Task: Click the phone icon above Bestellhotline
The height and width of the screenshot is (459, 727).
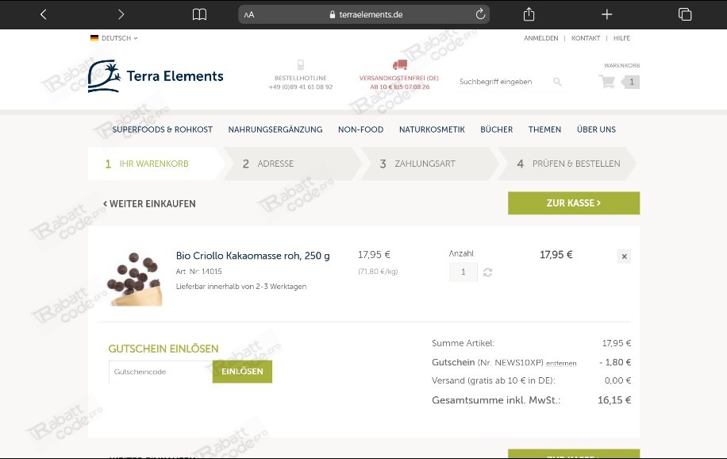Action: point(301,64)
